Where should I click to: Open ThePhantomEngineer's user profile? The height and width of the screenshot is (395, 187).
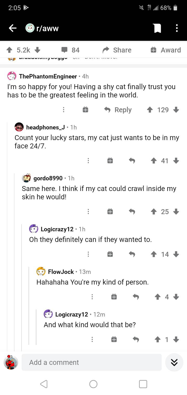[48, 76]
